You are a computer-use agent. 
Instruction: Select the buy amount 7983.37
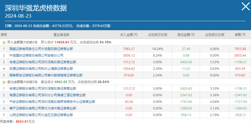click(129, 49)
